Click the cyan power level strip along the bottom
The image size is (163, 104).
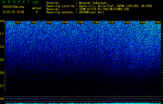pos(83,103)
